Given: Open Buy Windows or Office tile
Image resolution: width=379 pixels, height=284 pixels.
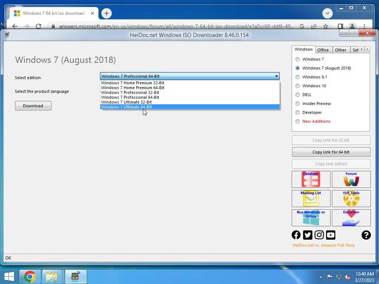Looking at the screenshot, I should (x=311, y=217).
